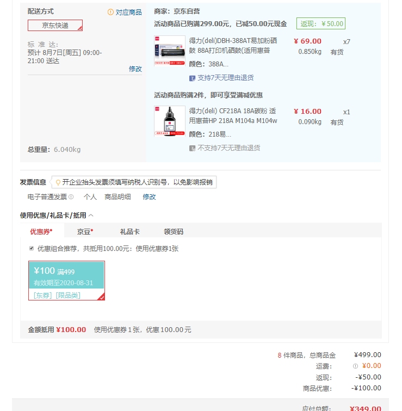Screen dimensions: 402x411
Task: Select the ¥100 满499 coupon card
Action: (x=66, y=280)
